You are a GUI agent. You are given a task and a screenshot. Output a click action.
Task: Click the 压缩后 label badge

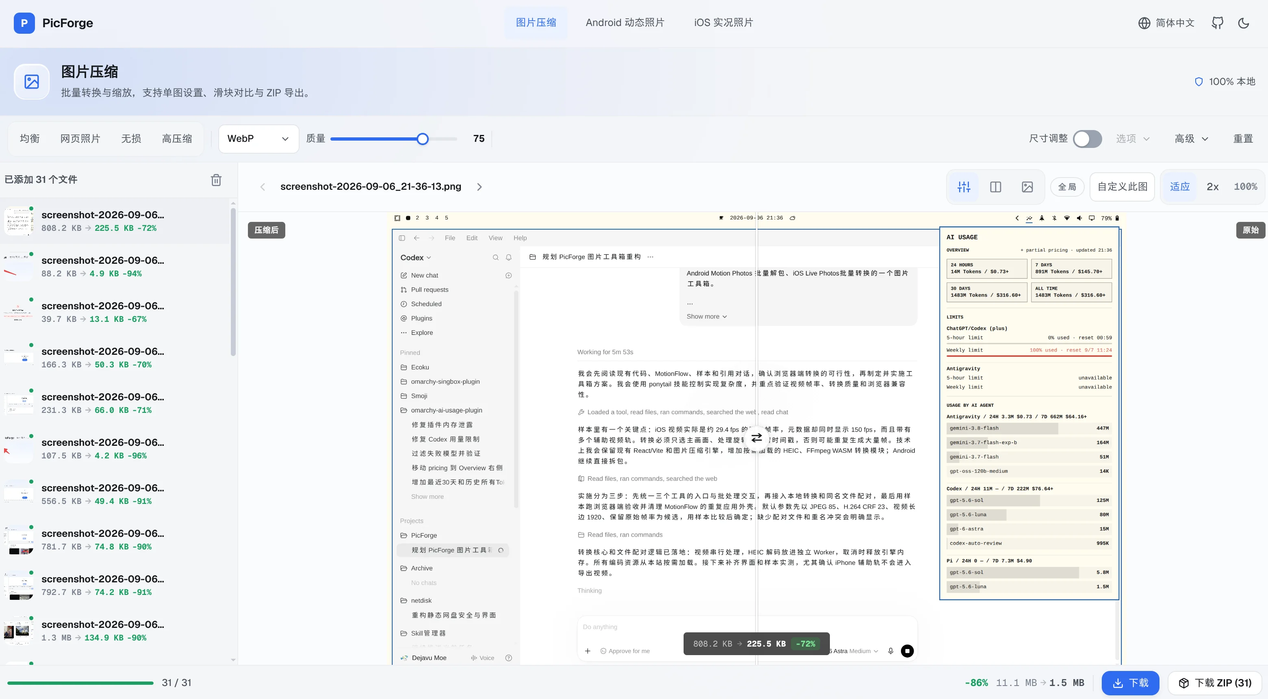(x=266, y=230)
